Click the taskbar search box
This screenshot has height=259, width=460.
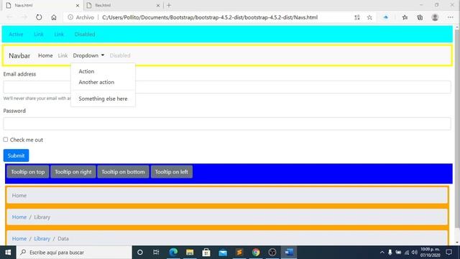(x=74, y=253)
